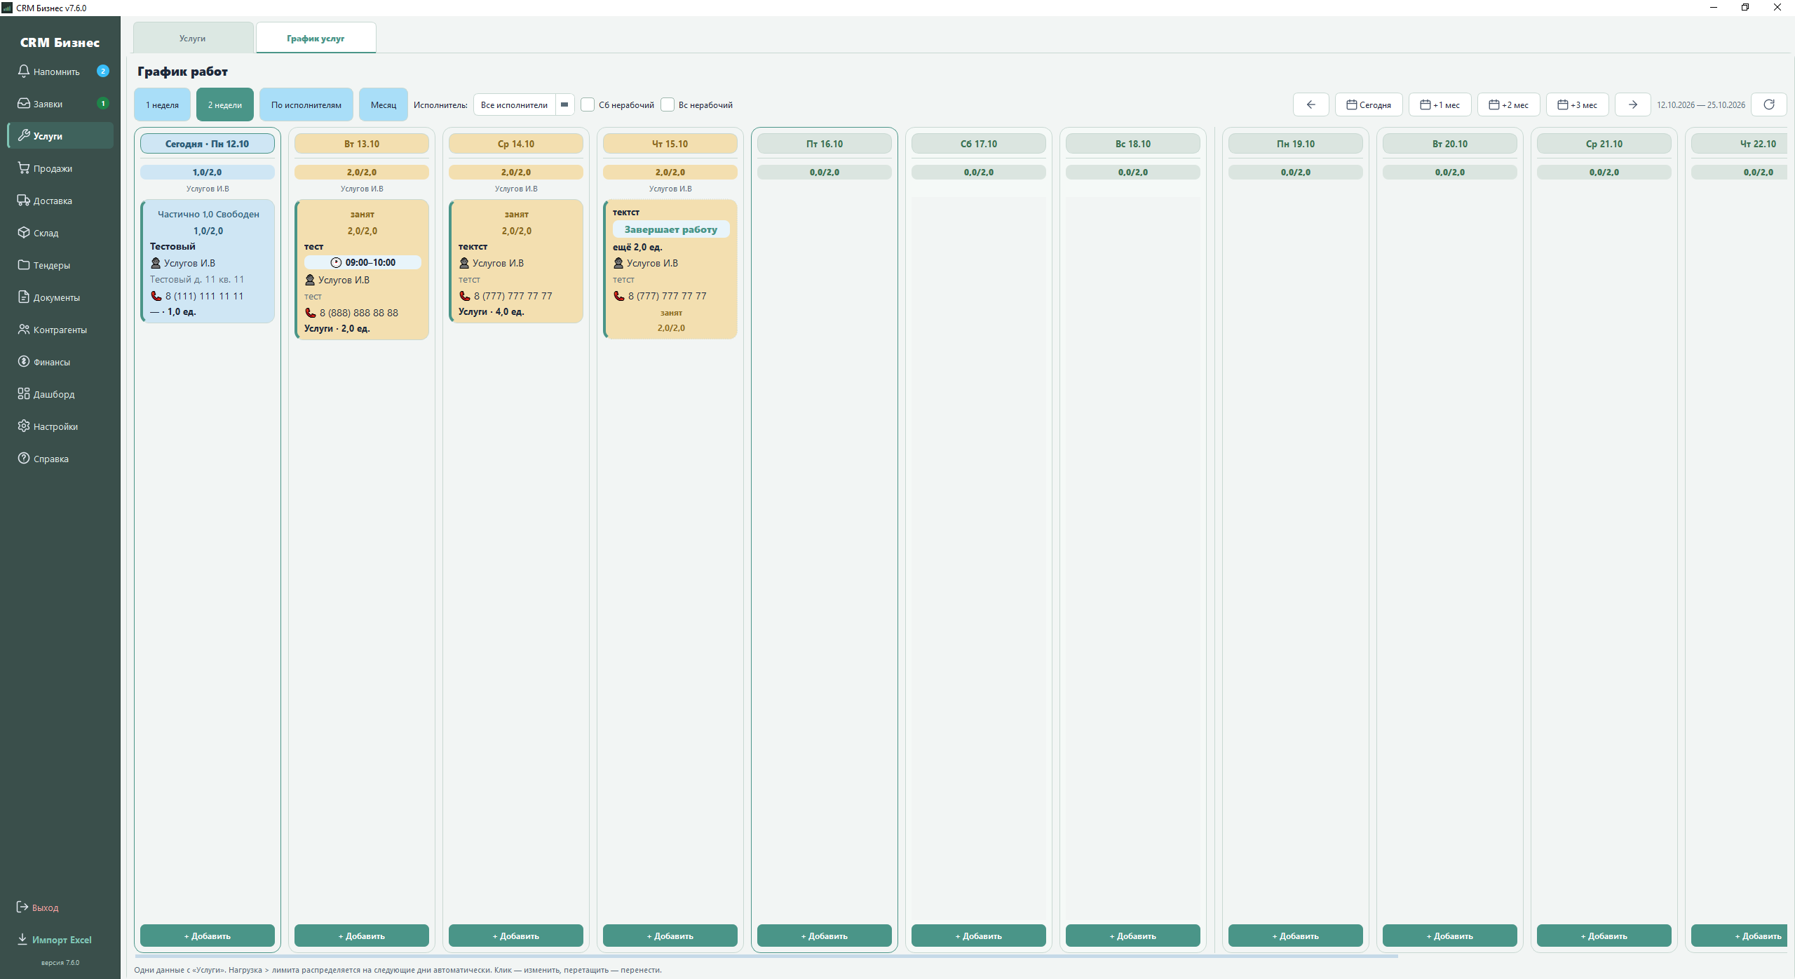Go to previous period with left arrow
1795x979 pixels.
pyautogui.click(x=1310, y=104)
